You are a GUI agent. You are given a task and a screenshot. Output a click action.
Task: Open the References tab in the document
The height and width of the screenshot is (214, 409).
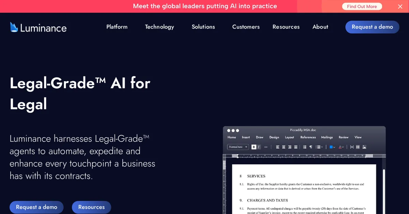308,137
